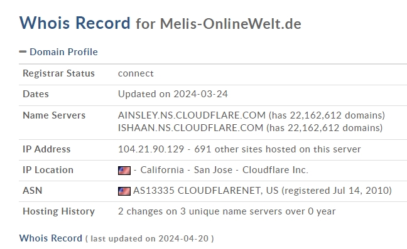Image resolution: width=407 pixels, height=249 pixels.
Task: View 691 other sites hosted on server
Action: (x=278, y=149)
